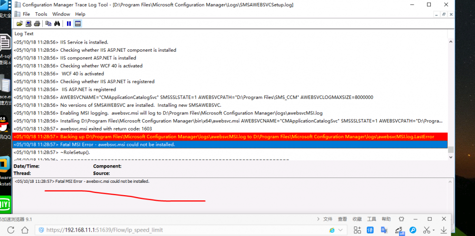Select red 'Backing up' error log line
Screen dimensions: 475x236
tap(230, 137)
